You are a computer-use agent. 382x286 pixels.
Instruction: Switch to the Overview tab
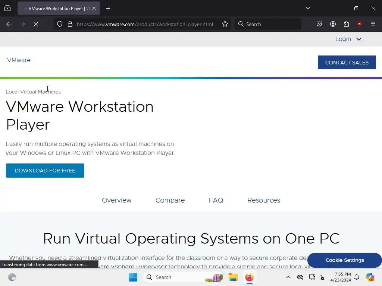click(117, 200)
